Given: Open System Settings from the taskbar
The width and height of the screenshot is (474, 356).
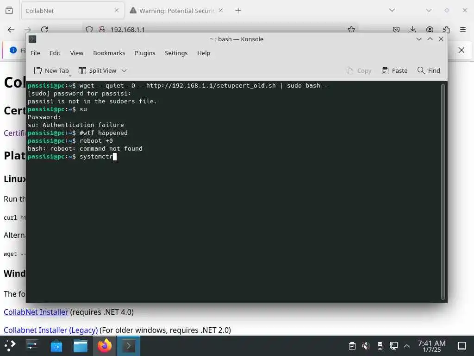Looking at the screenshot, I should [x=32, y=346].
